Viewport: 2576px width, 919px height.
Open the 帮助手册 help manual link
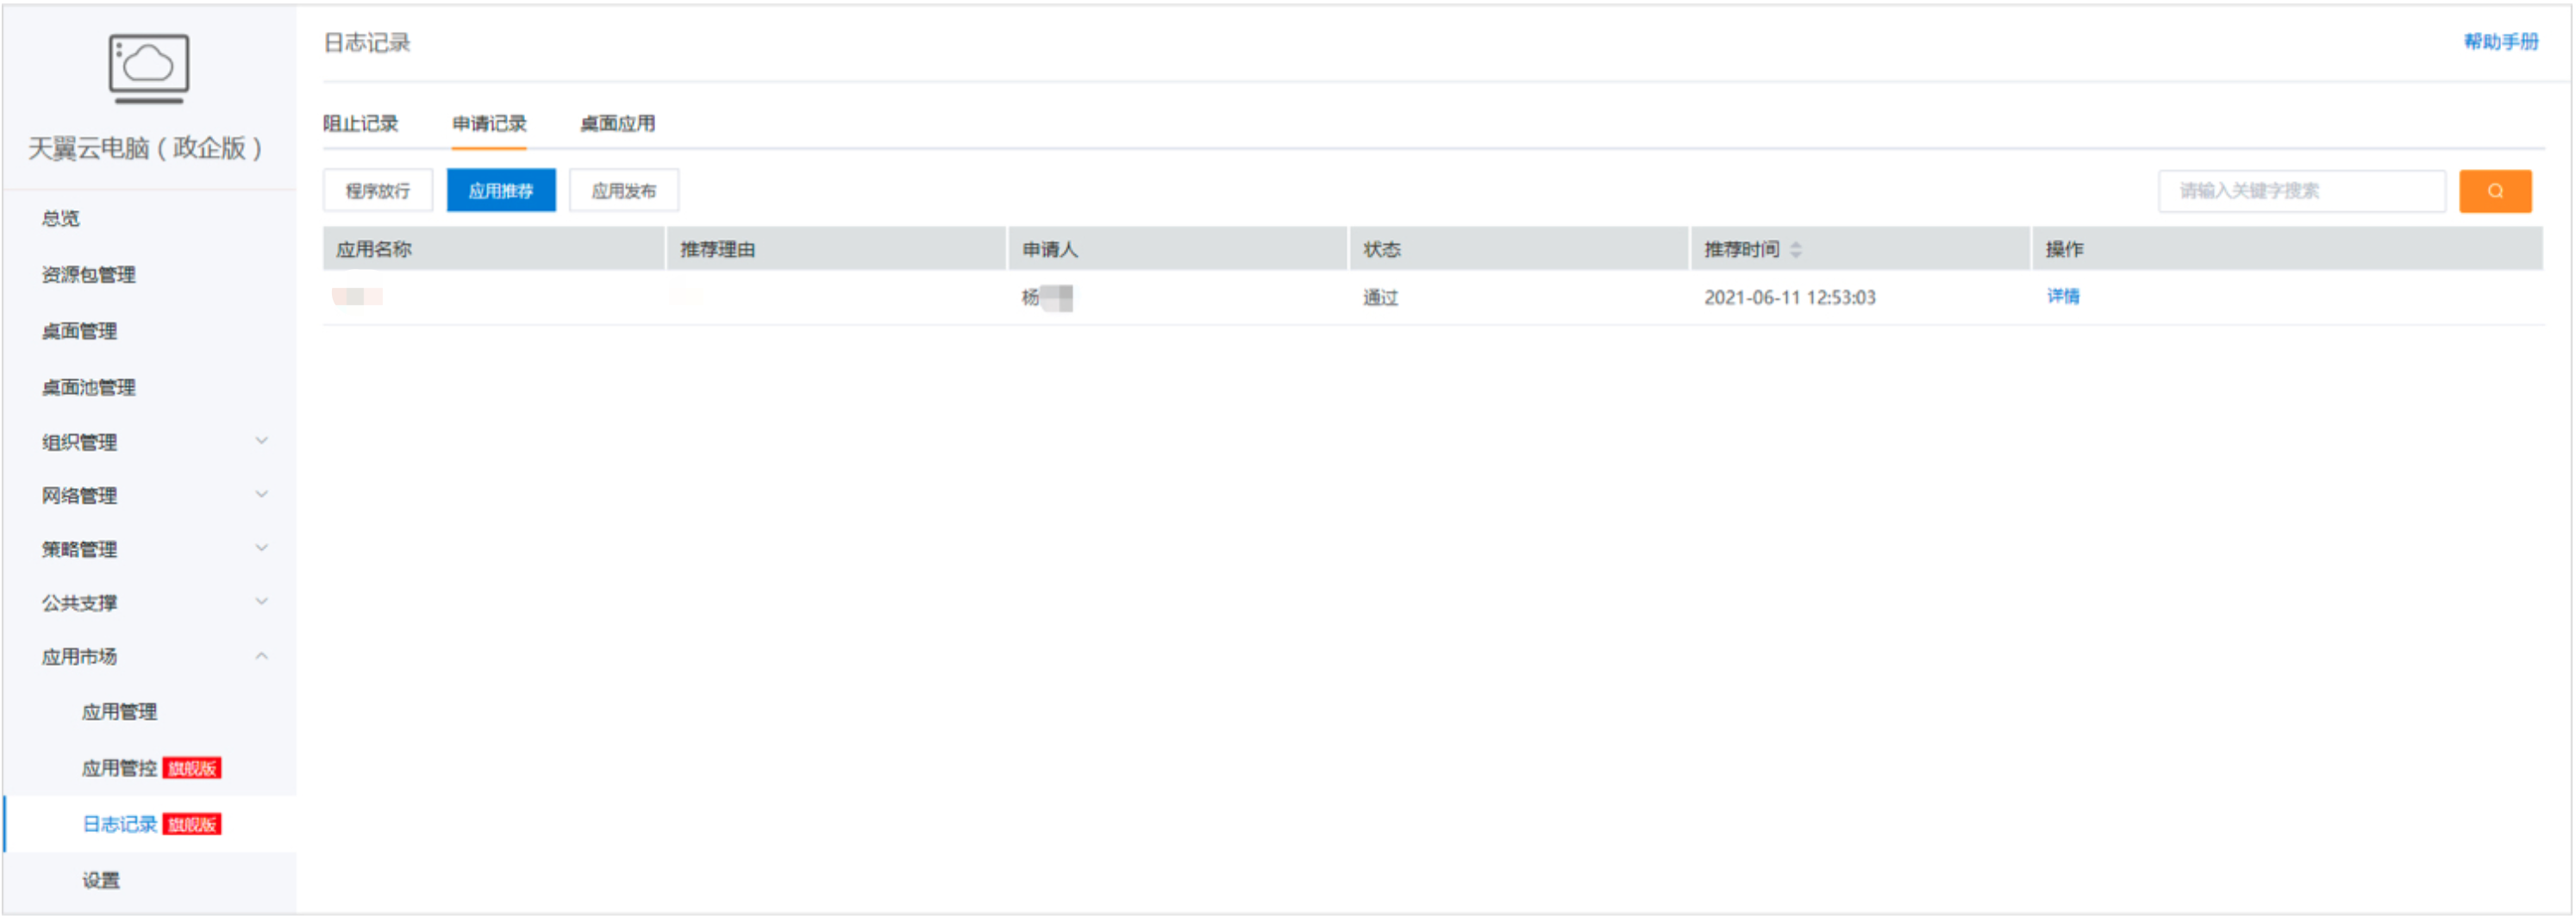click(2501, 42)
